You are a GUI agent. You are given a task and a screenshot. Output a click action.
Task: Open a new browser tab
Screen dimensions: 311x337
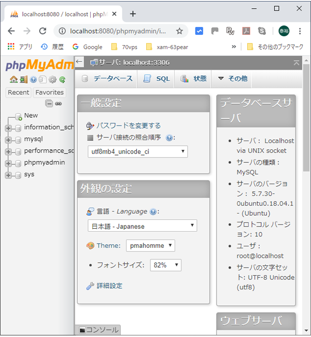pyautogui.click(x=133, y=14)
